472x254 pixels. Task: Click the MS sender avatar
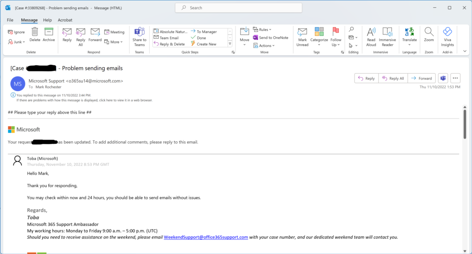(18, 84)
